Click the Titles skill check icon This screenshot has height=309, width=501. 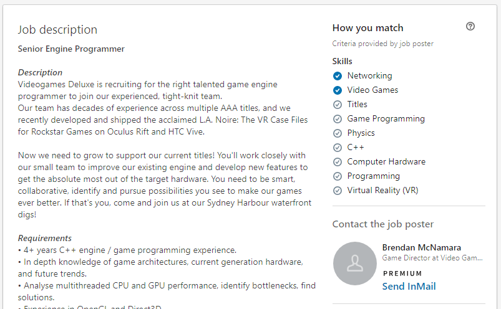pyautogui.click(x=338, y=105)
